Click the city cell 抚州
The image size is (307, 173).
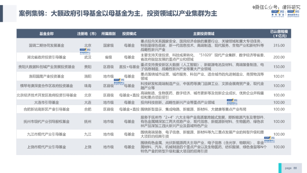coord(88,122)
